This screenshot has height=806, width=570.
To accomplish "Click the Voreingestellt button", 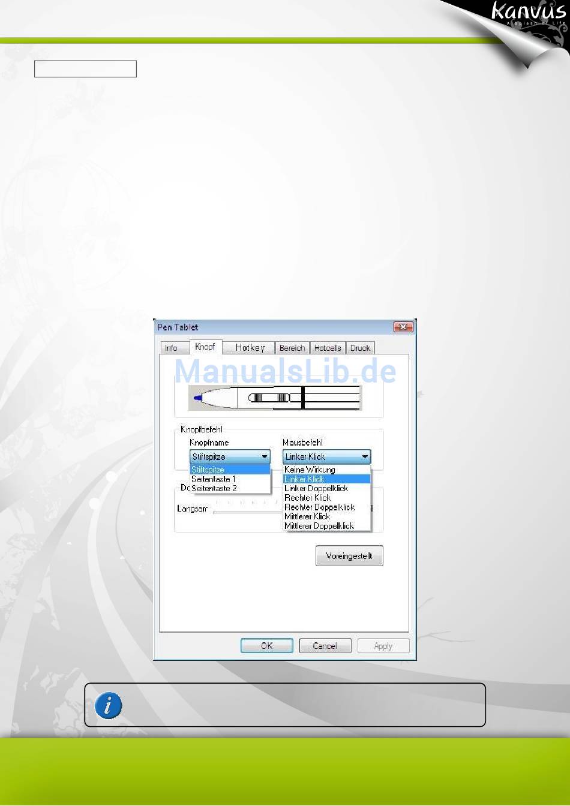I will tap(349, 556).
